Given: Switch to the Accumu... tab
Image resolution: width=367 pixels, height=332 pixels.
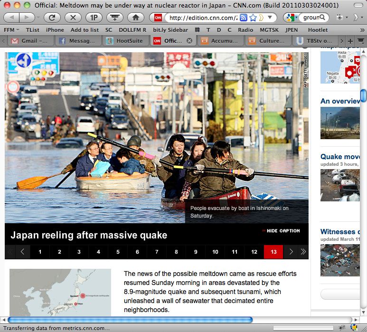Looking at the screenshot, I should tap(220, 41).
